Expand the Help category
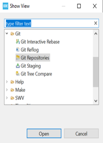The height and width of the screenshot is (143, 103). click(7, 82)
